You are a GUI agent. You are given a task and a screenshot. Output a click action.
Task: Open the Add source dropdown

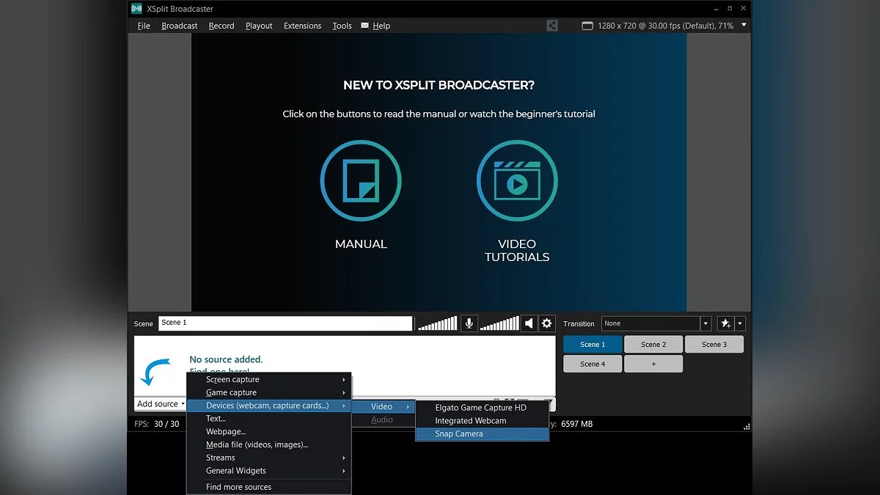[161, 404]
